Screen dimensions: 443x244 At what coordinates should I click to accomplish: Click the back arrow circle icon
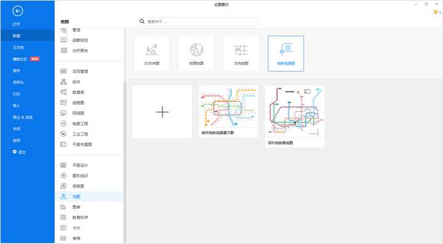[x=17, y=11]
